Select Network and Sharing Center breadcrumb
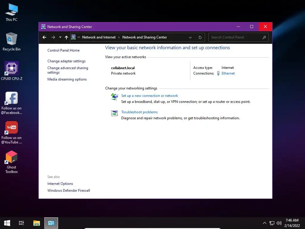This screenshot has height=229, width=305. coord(144,37)
